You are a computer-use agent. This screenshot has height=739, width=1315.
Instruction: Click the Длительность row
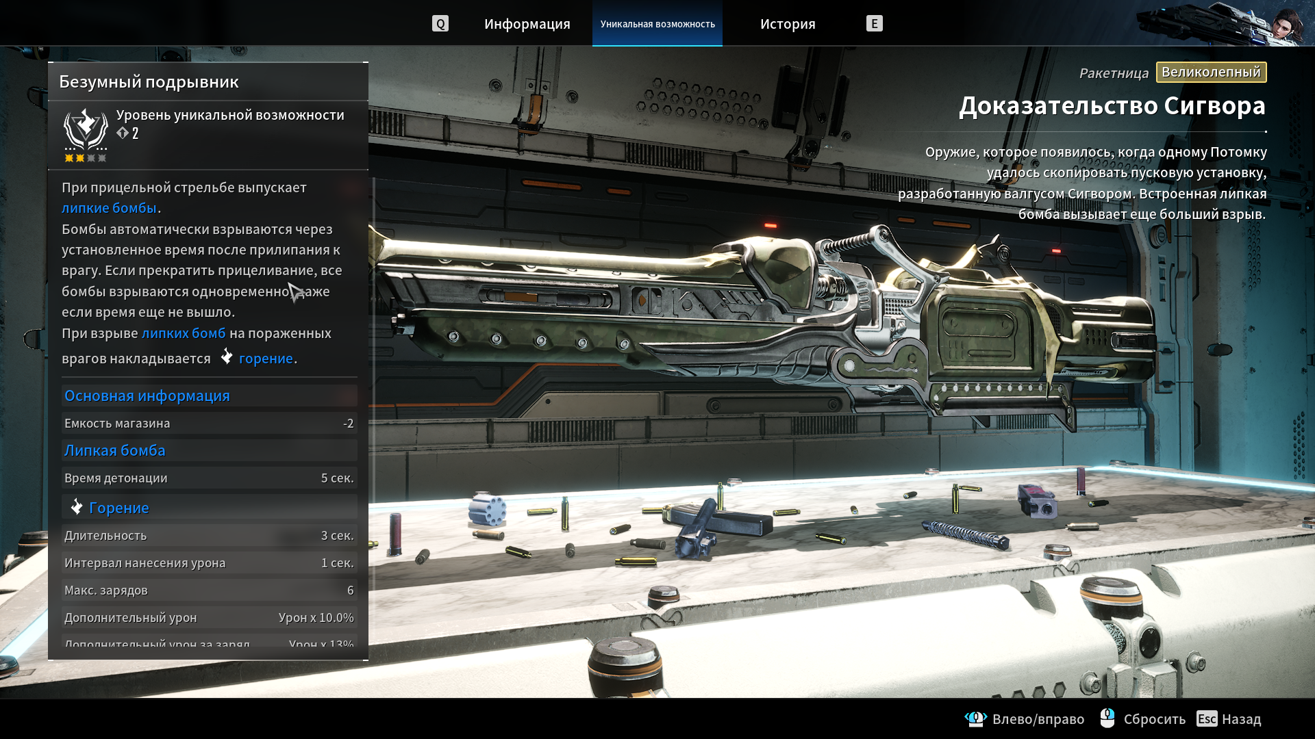pyautogui.click(x=210, y=536)
